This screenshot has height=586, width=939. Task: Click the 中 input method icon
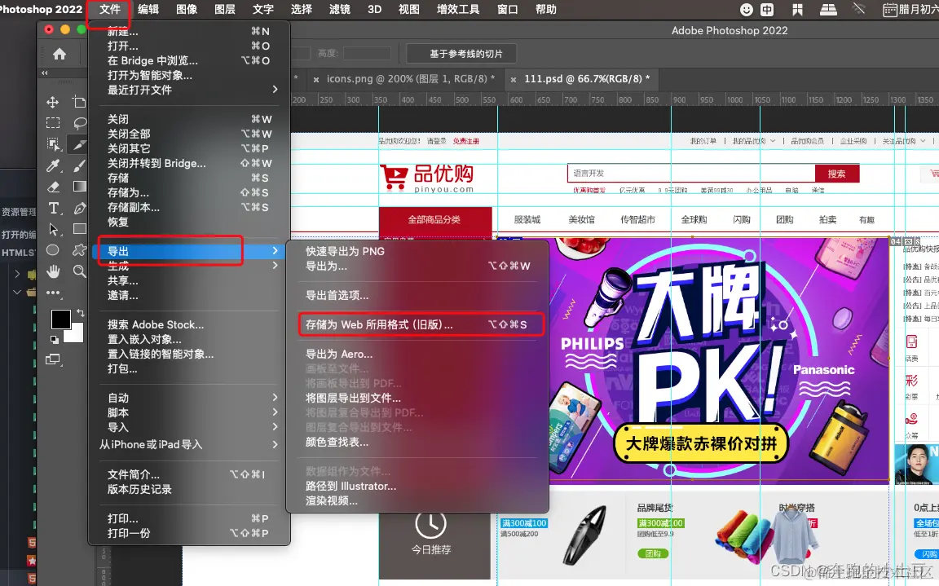(766, 10)
